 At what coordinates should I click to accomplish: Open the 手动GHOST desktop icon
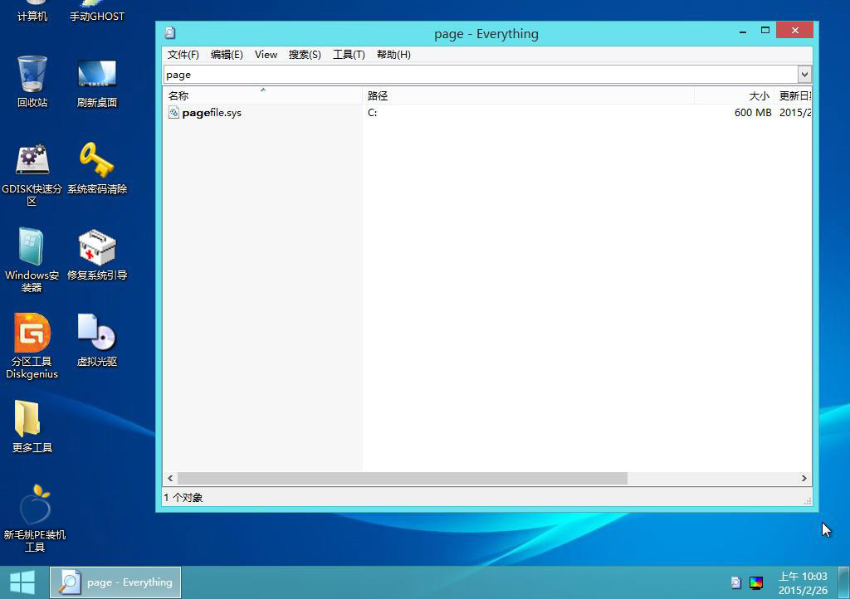(x=97, y=11)
